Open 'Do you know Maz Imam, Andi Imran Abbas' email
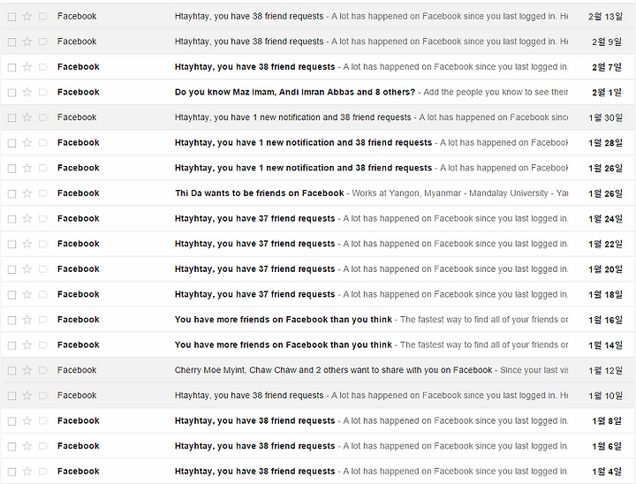This screenshot has height=484, width=636. (x=295, y=92)
